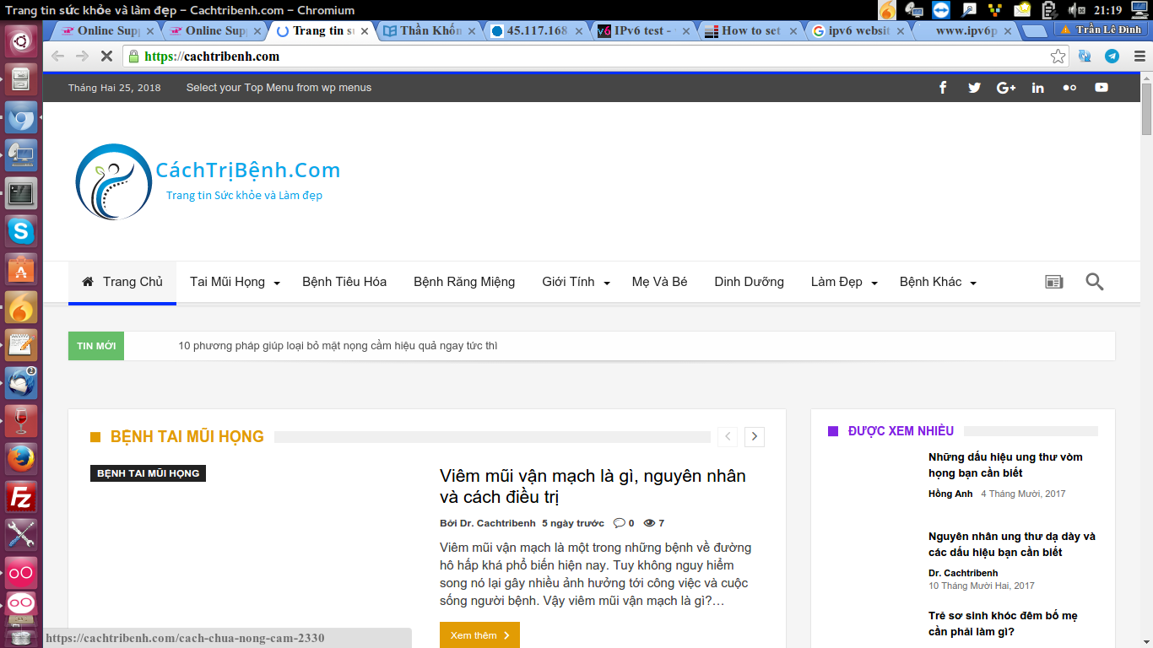Switch to the ipv6 website Google tab
Viewport: 1153px width, 648px height.
click(858, 31)
